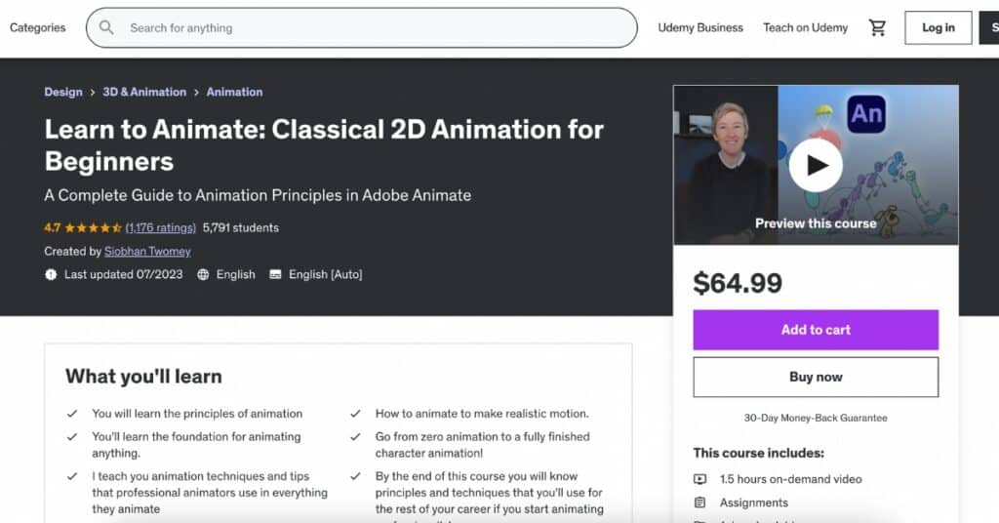Screen dimensions: 999x523
Task: Click the on-demand video icon
Action: [x=699, y=479]
